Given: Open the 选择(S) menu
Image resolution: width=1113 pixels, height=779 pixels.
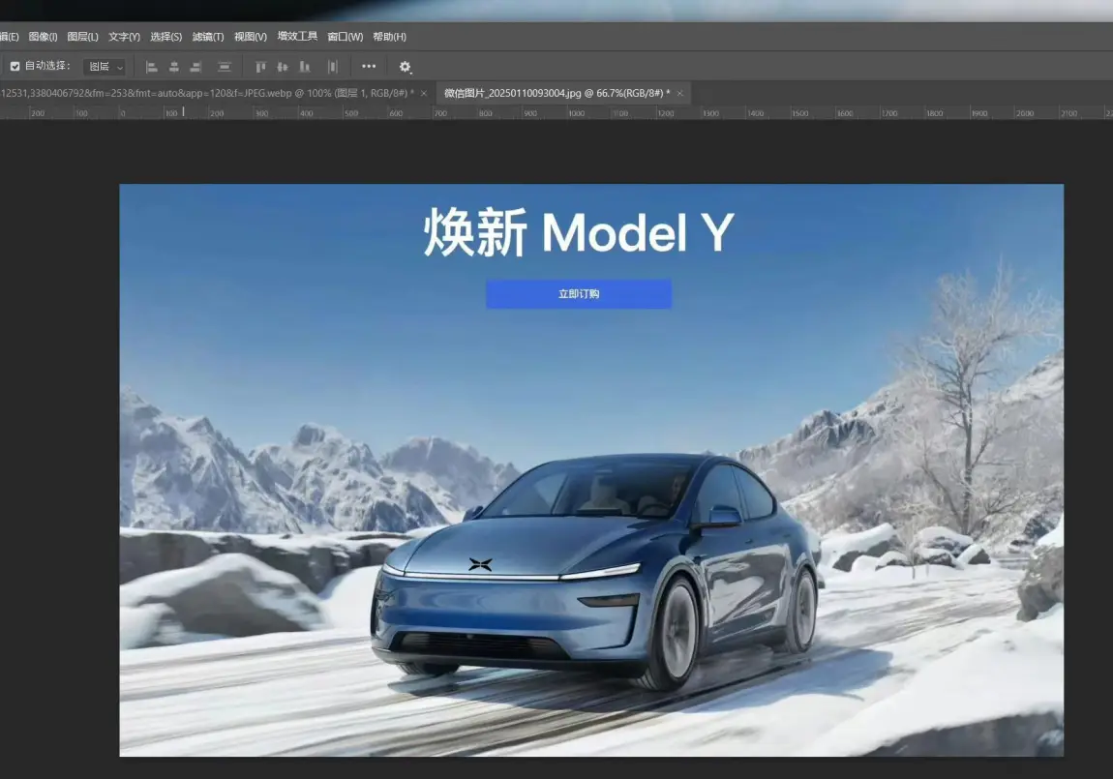Looking at the screenshot, I should (166, 36).
